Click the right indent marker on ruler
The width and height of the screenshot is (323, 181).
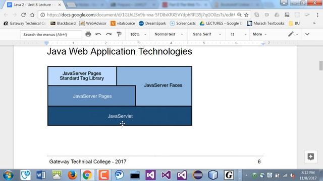[263, 44]
